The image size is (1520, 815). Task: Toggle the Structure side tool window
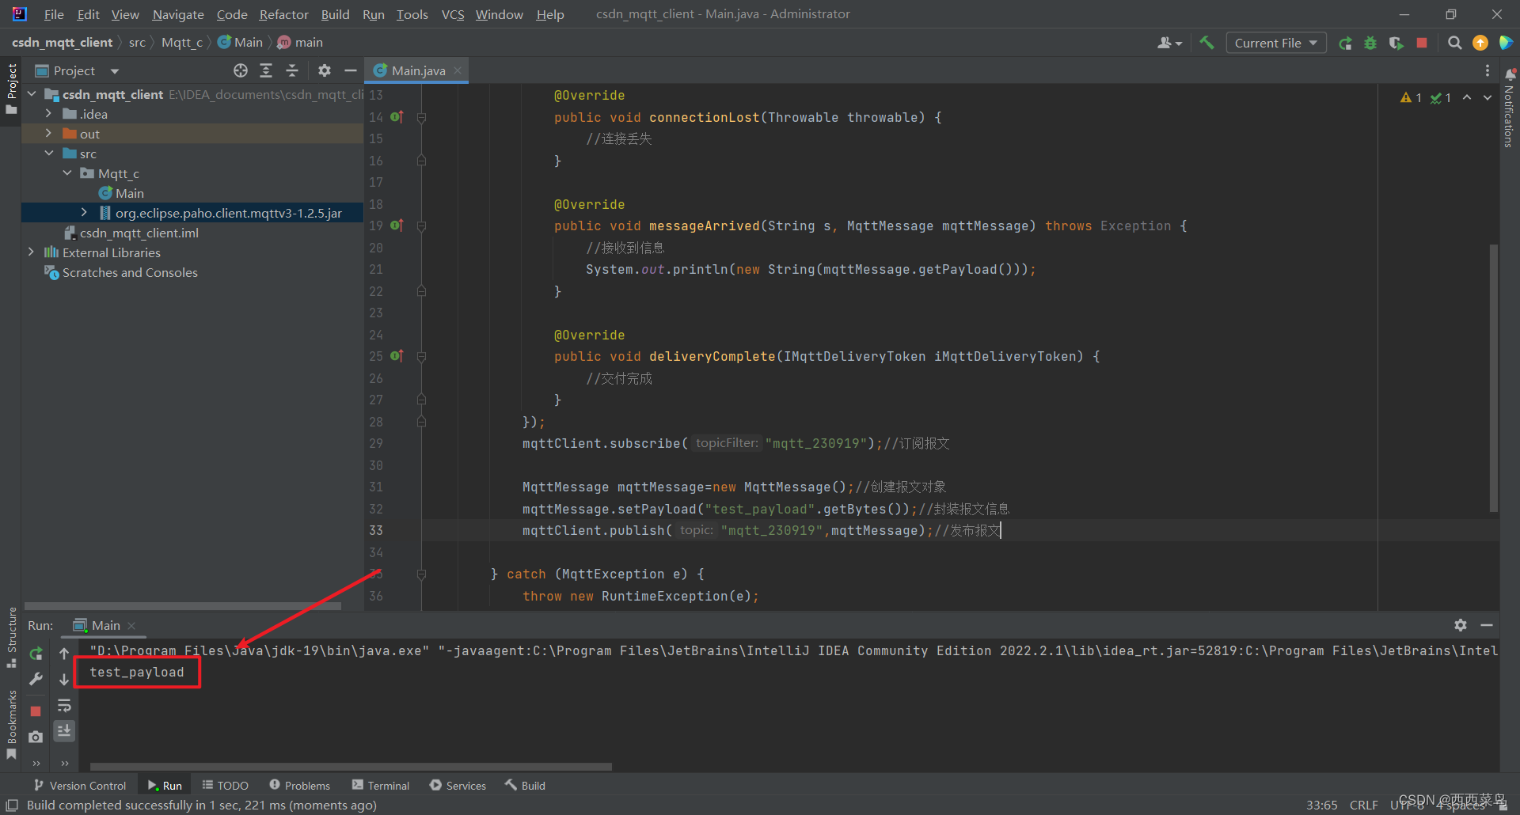coord(11,637)
